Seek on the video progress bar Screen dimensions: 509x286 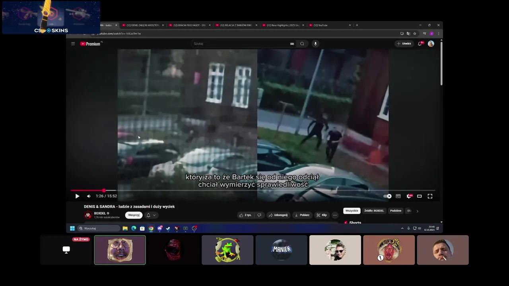pos(253,190)
